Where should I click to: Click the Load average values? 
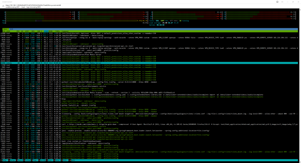[x=170, y=23]
